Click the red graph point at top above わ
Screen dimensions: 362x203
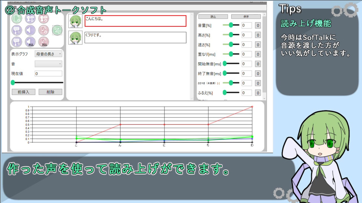point(252,106)
